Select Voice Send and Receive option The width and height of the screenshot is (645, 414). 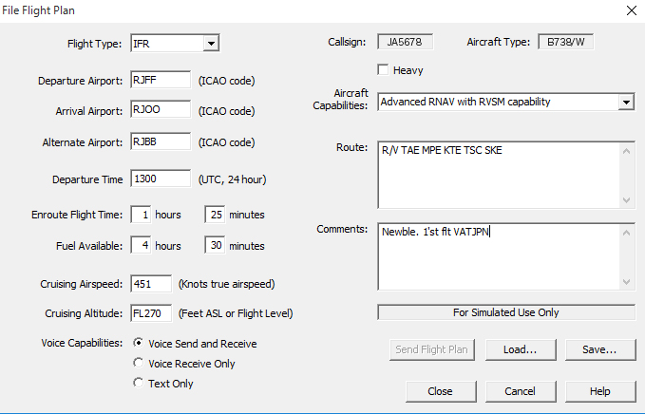coord(139,343)
